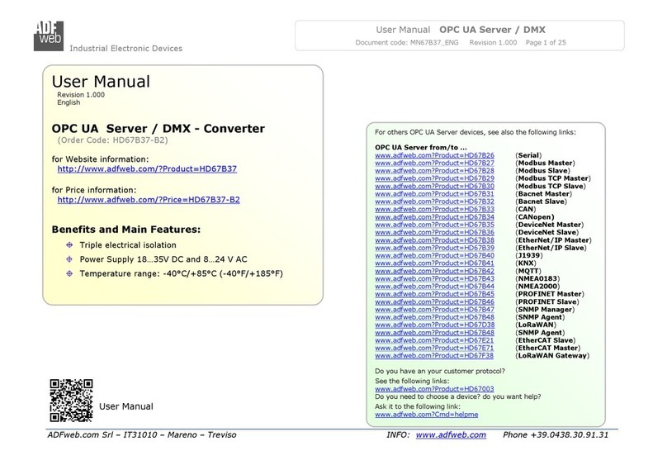Click the 'OPC UA Server / DMX - Converter' heading
The width and height of the screenshot is (667, 460).
[158, 129]
